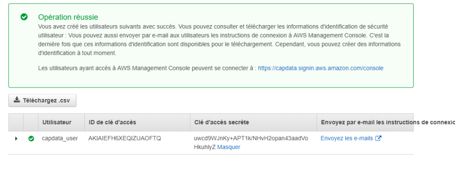The width and height of the screenshot is (455, 173).
Task: Click the Envoyez les e-mails link
Action: [347, 138]
